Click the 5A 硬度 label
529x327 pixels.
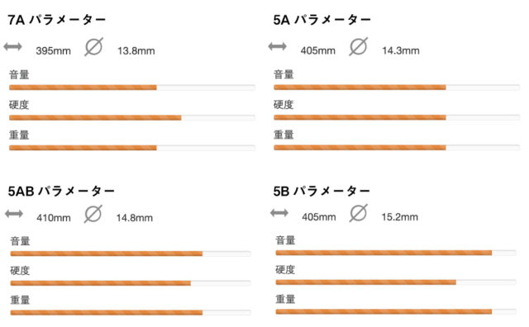(284, 105)
